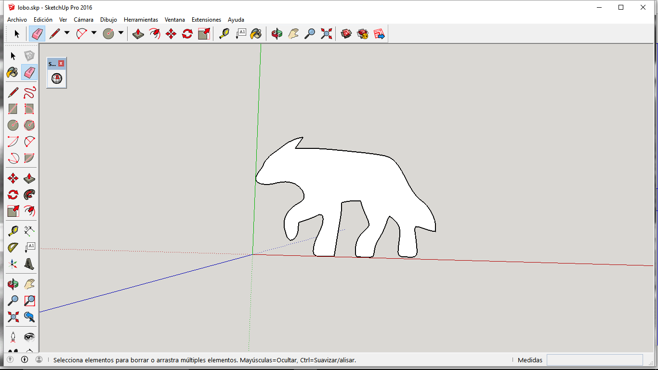
Task: Select Zoom Window tool in left toolbar
Action: 29,300
